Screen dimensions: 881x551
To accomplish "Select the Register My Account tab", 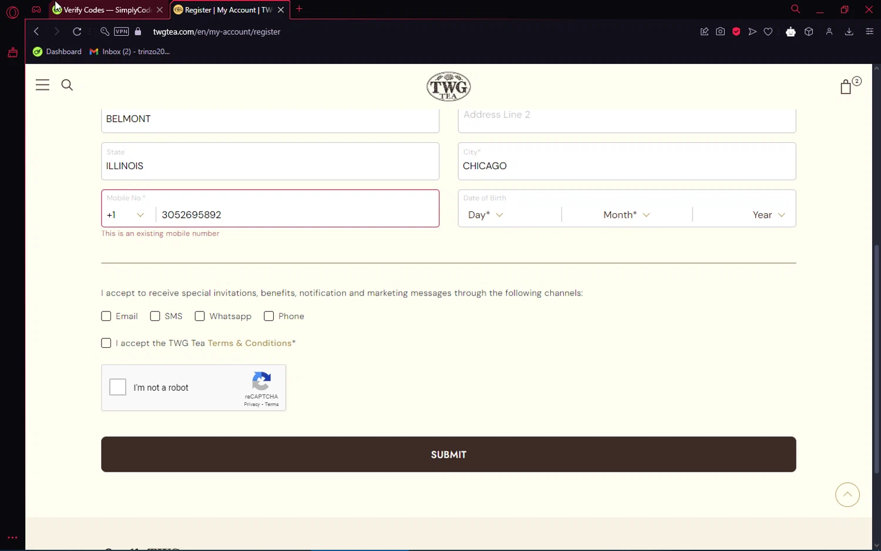I will (228, 10).
